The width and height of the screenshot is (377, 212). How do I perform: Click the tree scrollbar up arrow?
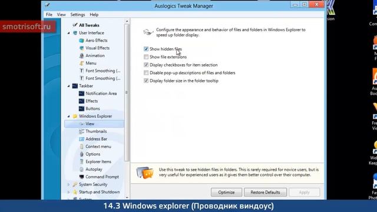coord(127,21)
